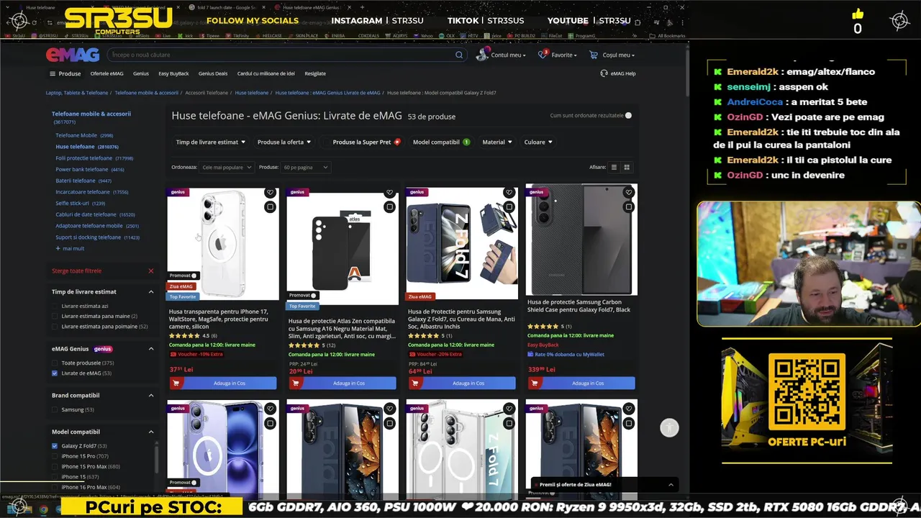Open the Favorite heart icon in header
921x518 pixels.
(x=543, y=55)
